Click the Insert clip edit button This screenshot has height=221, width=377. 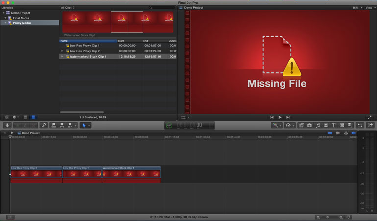(62, 125)
